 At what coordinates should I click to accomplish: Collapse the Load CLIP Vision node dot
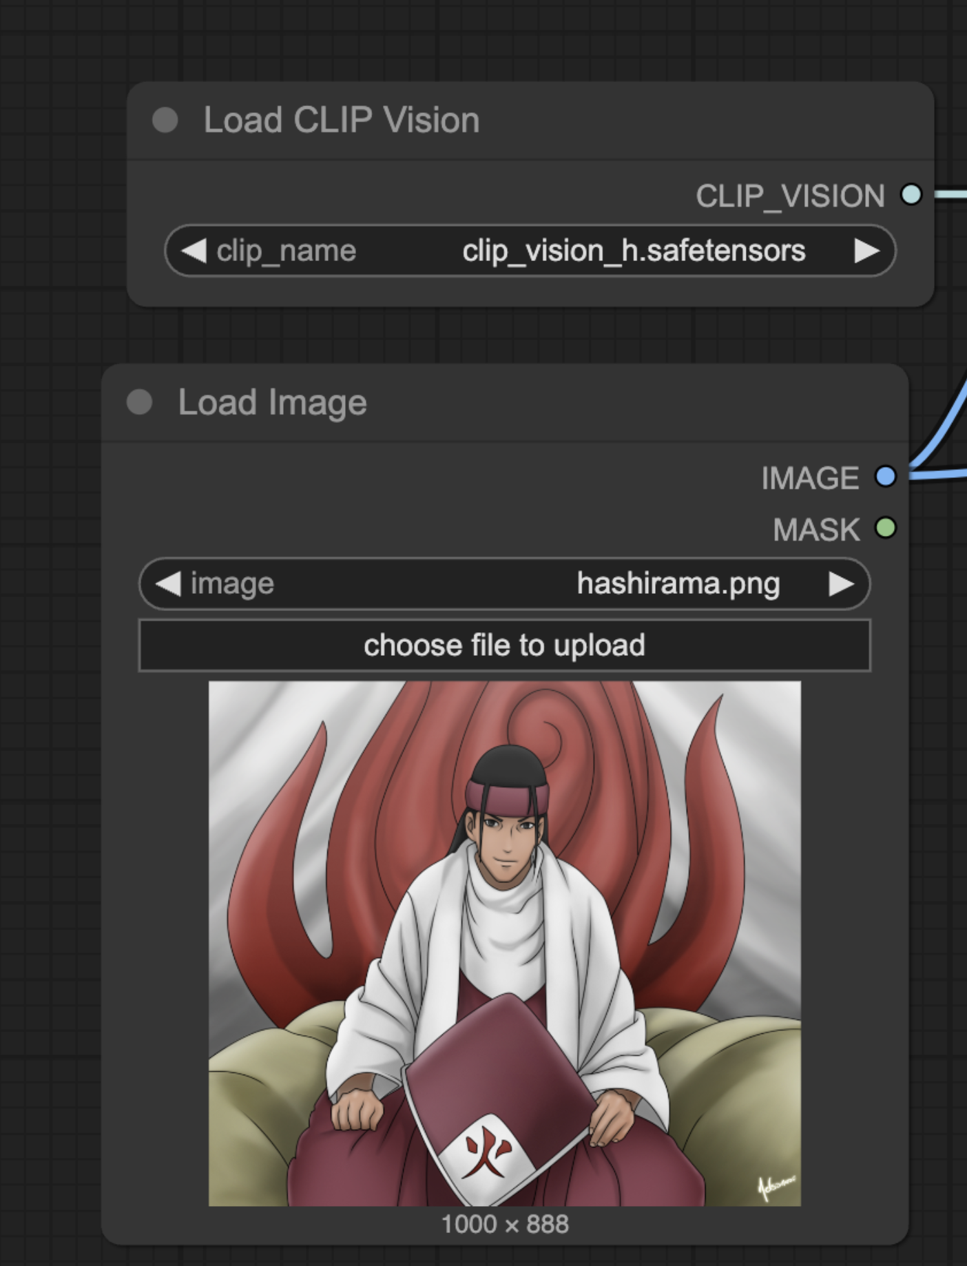click(165, 120)
